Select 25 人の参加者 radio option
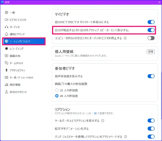The image size is (162, 141). (x=57, y=90)
